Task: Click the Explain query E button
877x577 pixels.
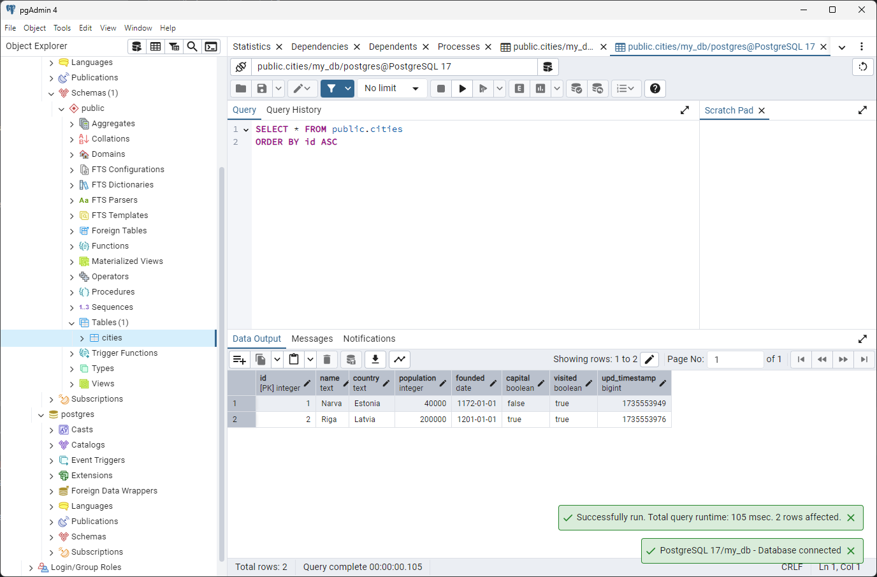Action: 519,89
